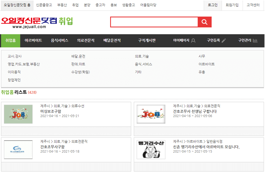
Task: Open 취업 in top menu bar
Action: coord(75,5)
